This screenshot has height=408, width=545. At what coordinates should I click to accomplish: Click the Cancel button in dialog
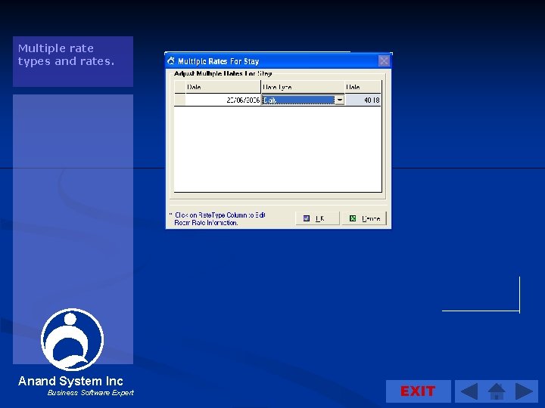click(x=364, y=218)
